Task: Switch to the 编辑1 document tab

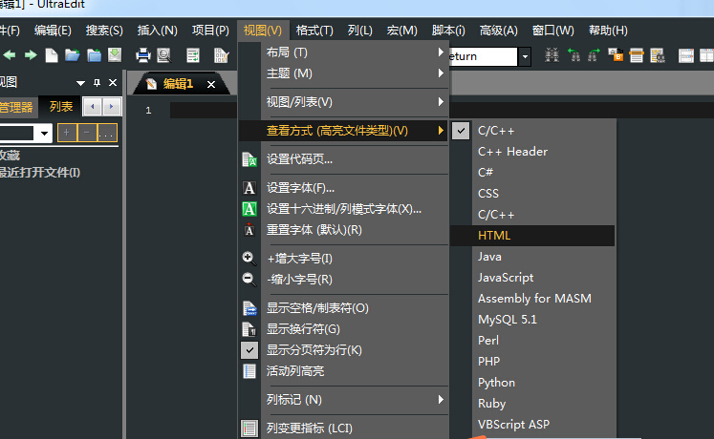Action: [178, 84]
